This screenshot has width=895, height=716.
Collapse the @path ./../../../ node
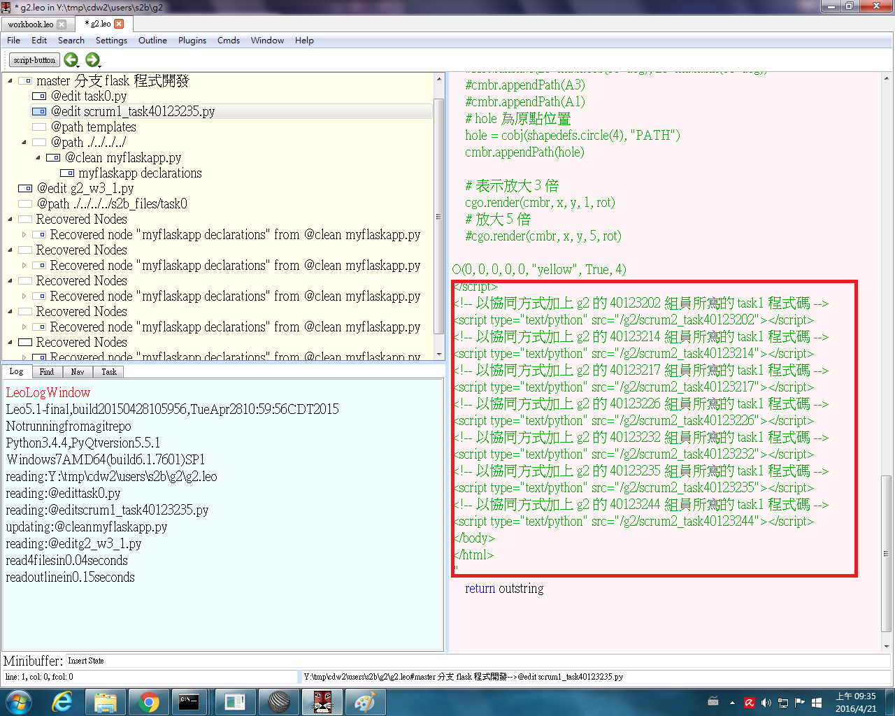tap(24, 143)
